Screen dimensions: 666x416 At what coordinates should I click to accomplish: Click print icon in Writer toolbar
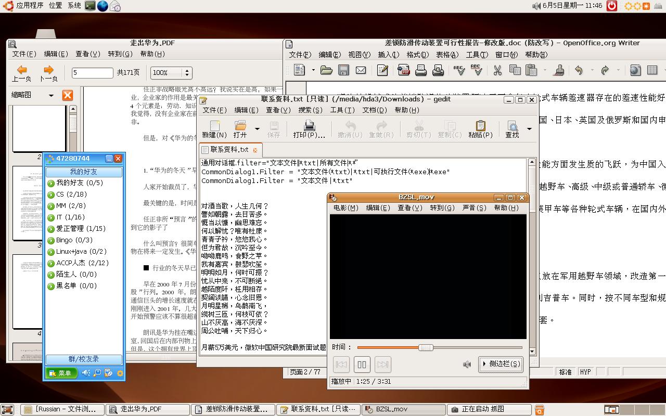[x=421, y=70]
